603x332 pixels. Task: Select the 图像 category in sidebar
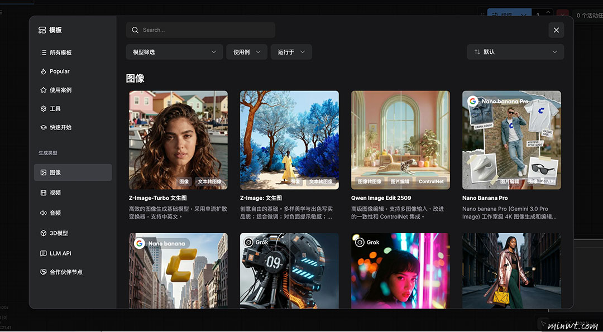73,172
